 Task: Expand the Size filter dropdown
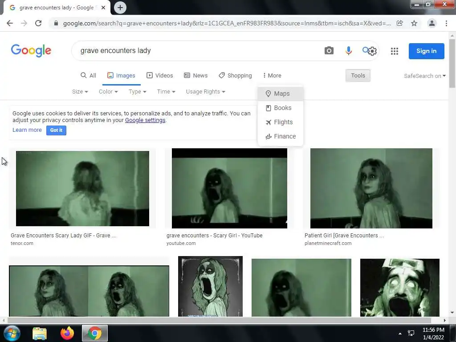click(80, 92)
